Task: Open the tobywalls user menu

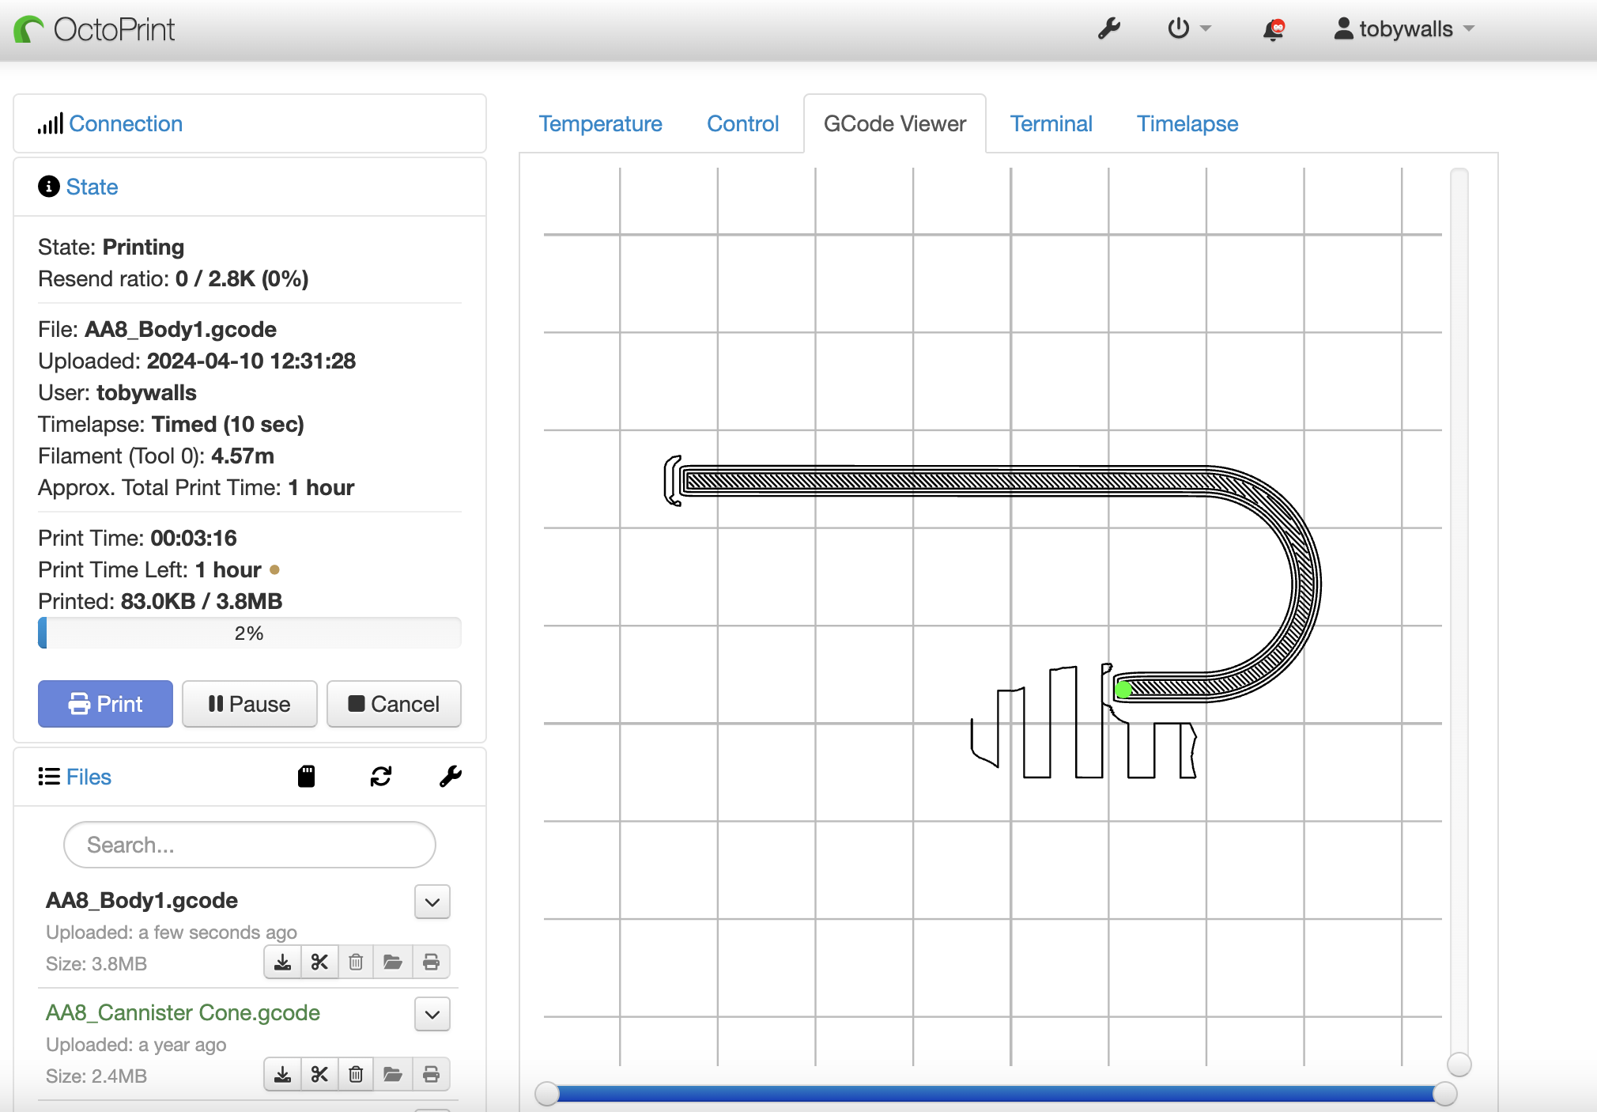Action: pyautogui.click(x=1404, y=29)
